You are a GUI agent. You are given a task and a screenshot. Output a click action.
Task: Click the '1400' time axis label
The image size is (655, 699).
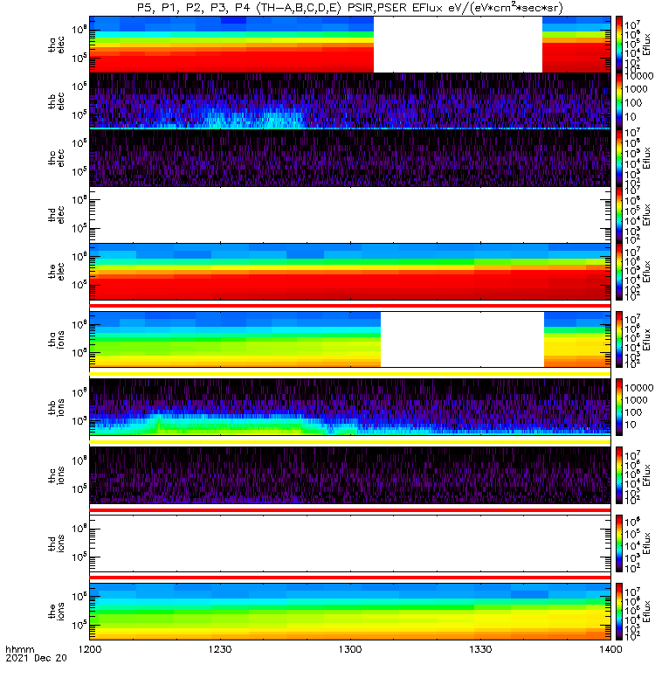[x=610, y=649]
